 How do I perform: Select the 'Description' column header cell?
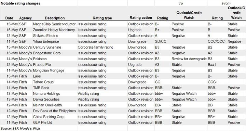click(55, 18)
